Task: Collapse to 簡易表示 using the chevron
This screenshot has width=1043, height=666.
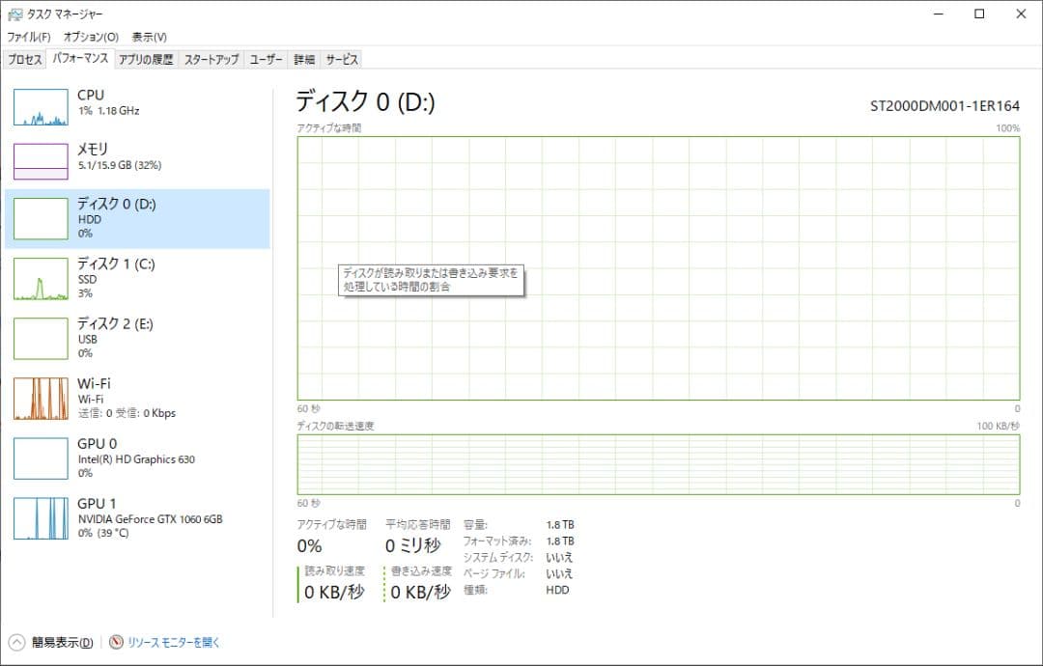Action: (x=16, y=642)
